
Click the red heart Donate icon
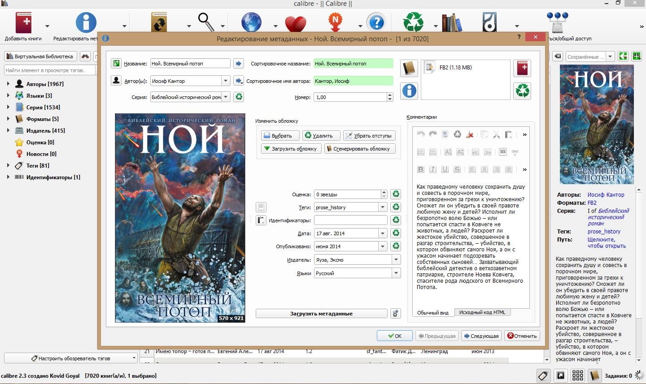295,23
